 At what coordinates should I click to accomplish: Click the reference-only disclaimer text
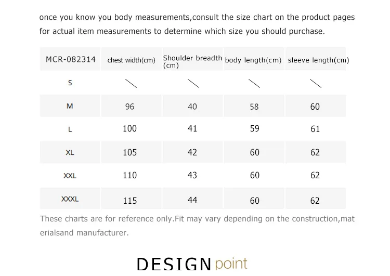197,226
